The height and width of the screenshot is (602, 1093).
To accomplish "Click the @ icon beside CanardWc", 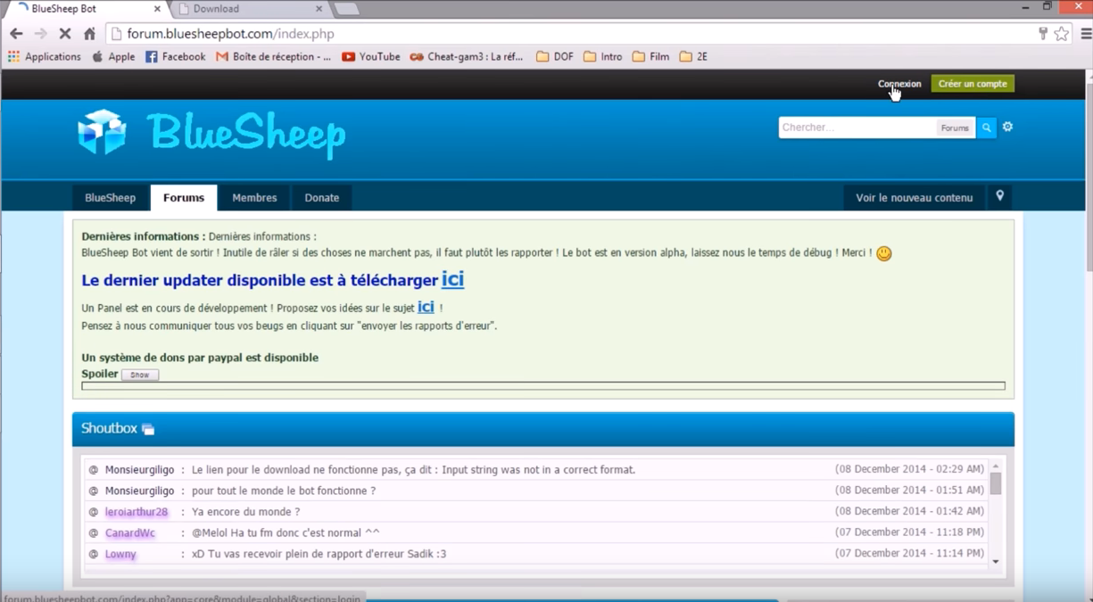I will click(93, 533).
